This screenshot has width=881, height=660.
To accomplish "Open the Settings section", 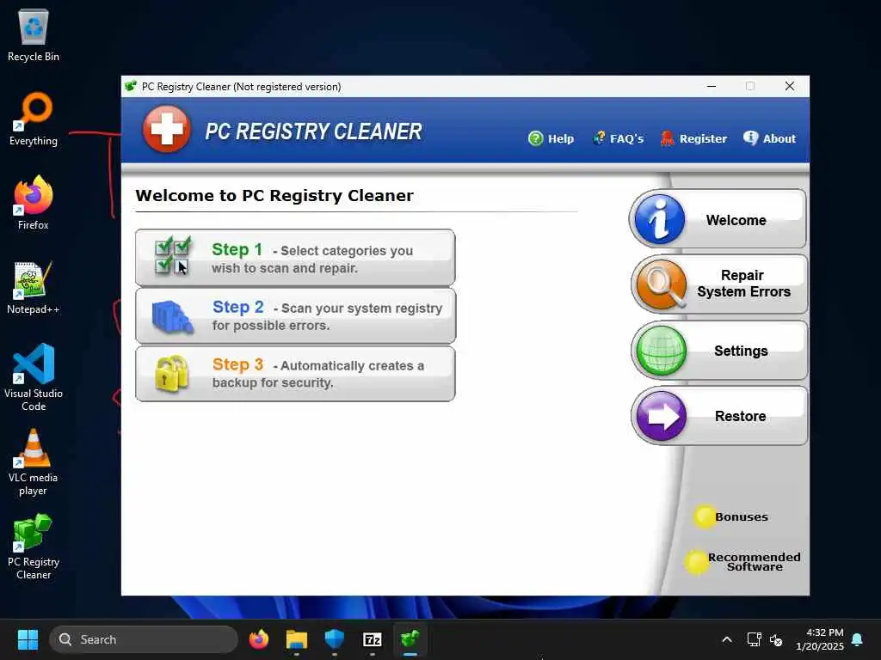I will pos(719,351).
